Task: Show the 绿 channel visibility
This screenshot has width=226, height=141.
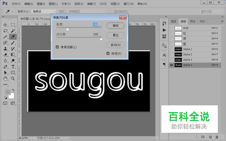Action: point(171,39)
